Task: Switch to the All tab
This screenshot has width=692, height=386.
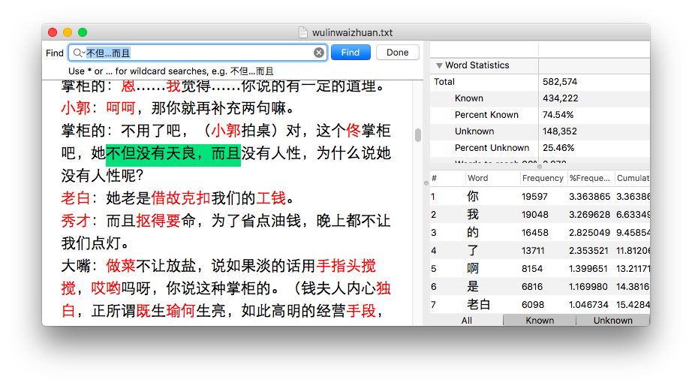Action: pos(467,321)
